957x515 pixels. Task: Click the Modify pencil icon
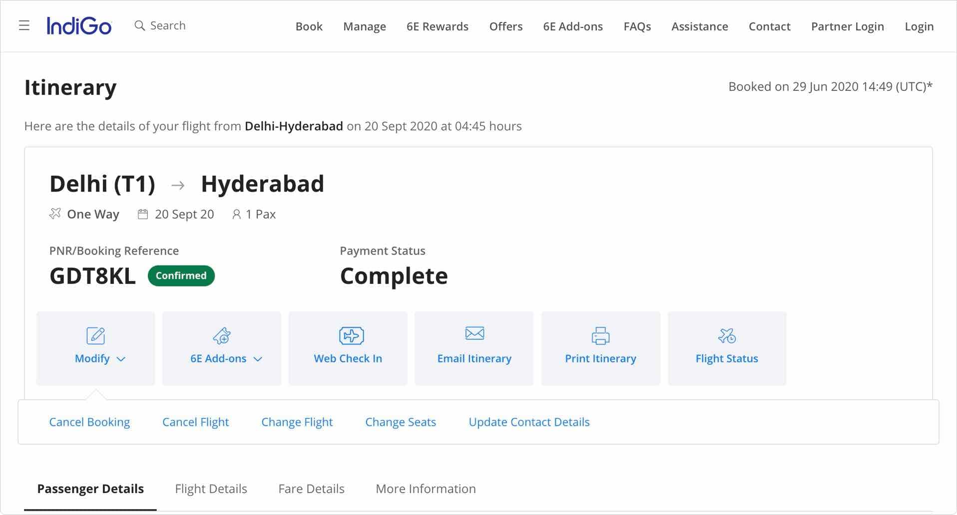(x=95, y=335)
